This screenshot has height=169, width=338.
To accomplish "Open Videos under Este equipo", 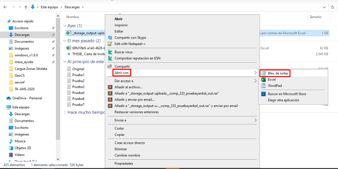I will coord(19,155).
